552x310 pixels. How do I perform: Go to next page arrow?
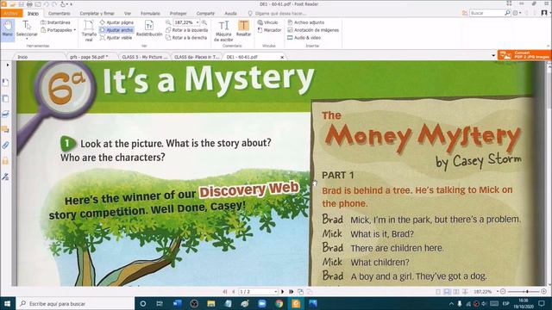pos(282,292)
